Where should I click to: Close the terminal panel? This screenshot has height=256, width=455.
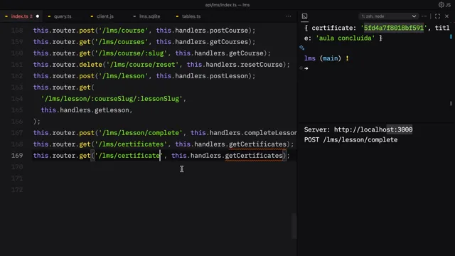(447, 16)
